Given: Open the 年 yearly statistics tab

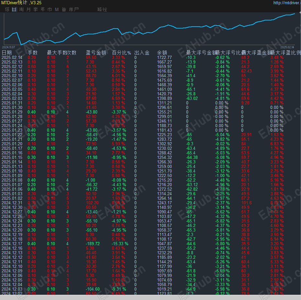Looking at the screenshot, I should click(x=42, y=9).
